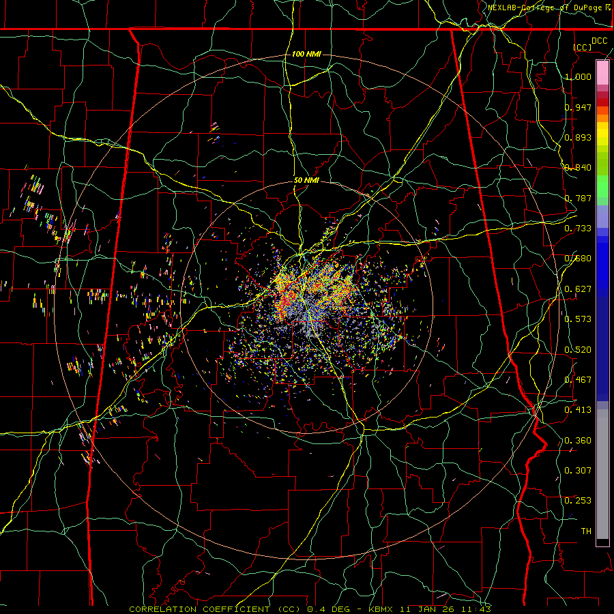Pick the red color band near 0.947
Screen dimensions: 614x614
602,102
